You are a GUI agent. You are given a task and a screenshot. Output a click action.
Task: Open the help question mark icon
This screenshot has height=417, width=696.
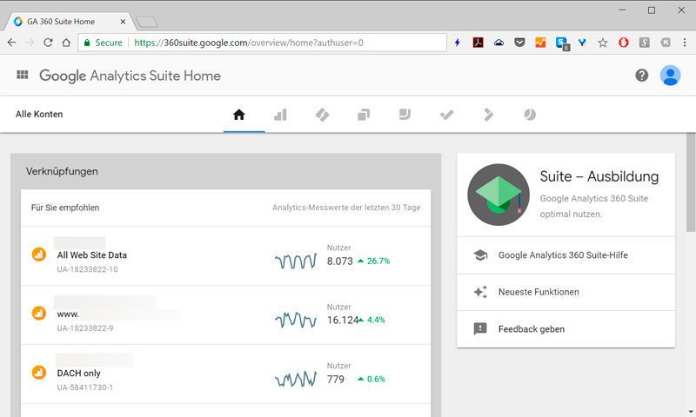point(641,76)
